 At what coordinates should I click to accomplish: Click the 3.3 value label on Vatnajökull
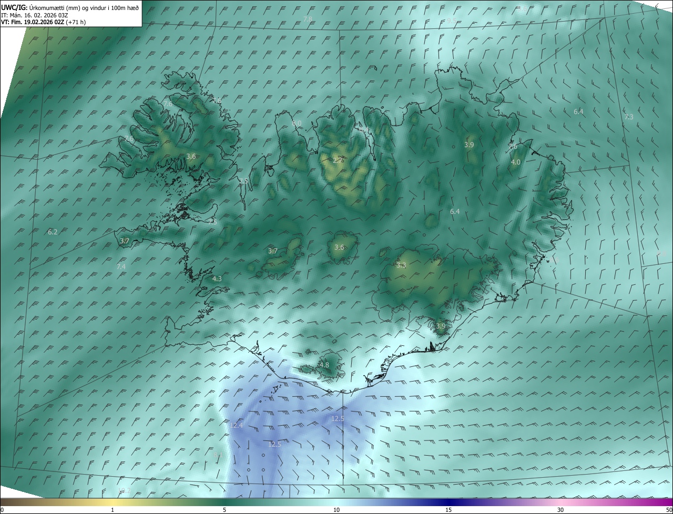401,265
